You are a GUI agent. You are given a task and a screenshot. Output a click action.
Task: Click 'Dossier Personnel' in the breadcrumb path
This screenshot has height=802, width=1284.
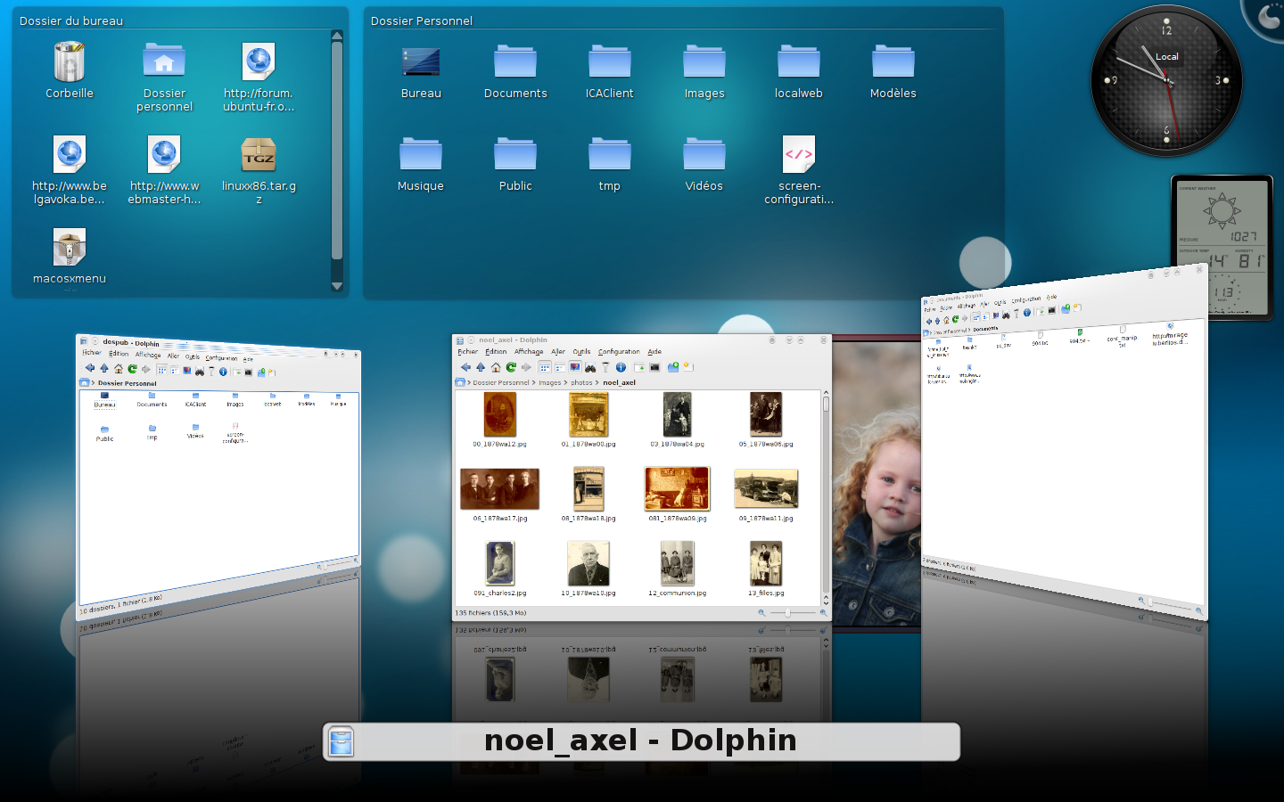click(501, 383)
